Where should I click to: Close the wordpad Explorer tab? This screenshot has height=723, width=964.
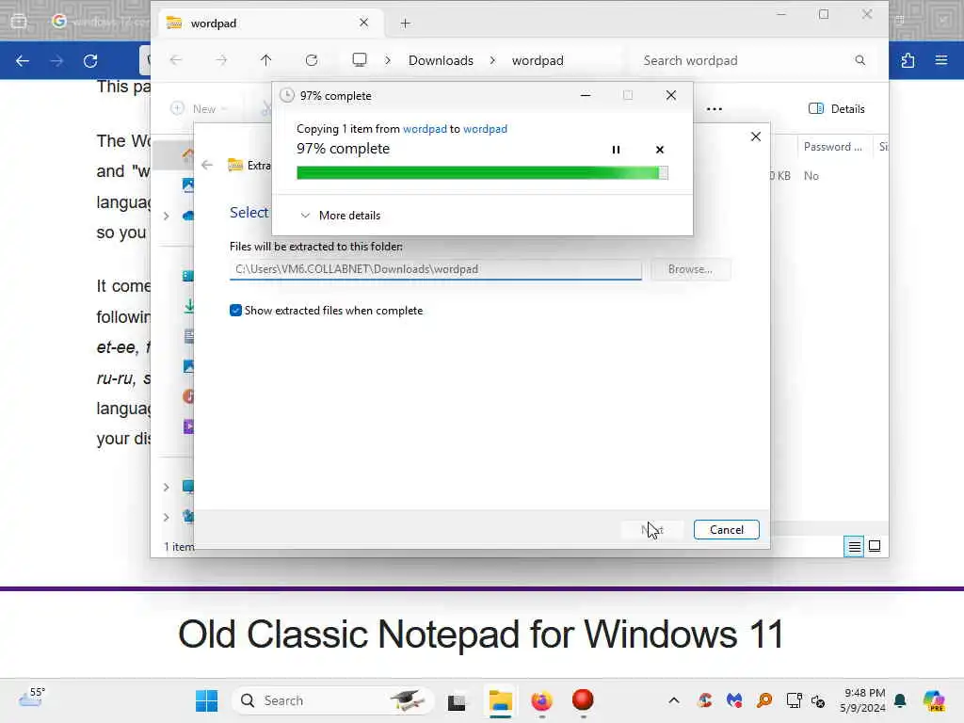click(364, 23)
